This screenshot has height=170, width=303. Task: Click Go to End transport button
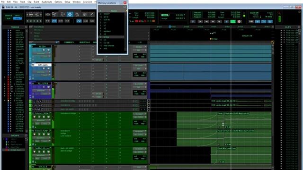[x=219, y=21]
